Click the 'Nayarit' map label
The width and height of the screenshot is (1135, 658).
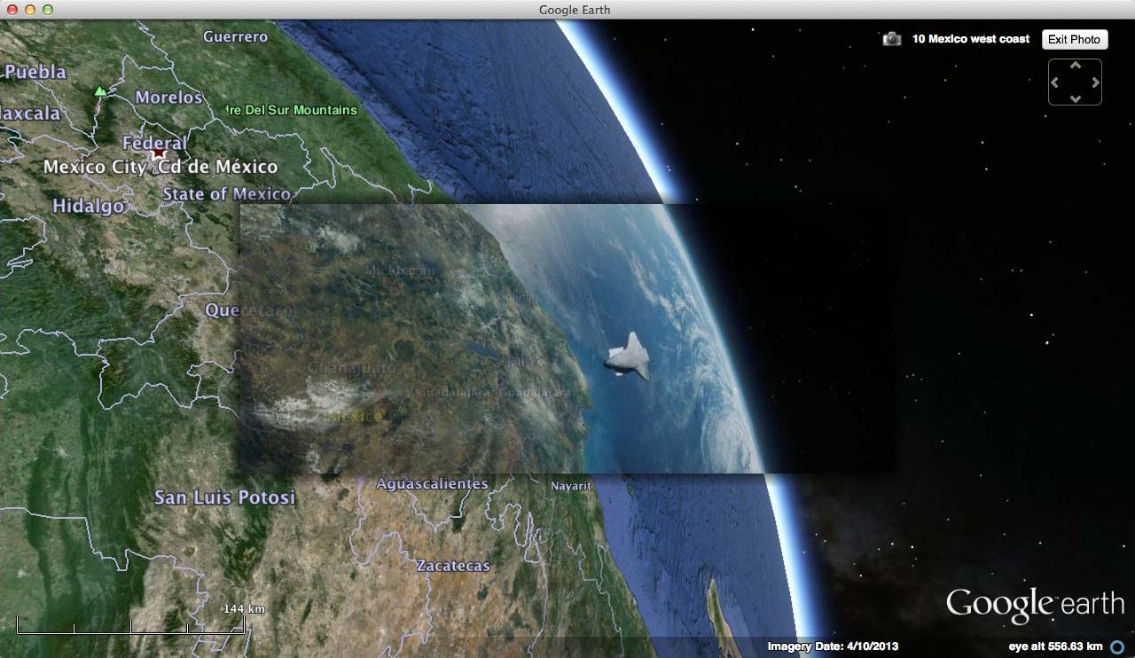tap(571, 486)
